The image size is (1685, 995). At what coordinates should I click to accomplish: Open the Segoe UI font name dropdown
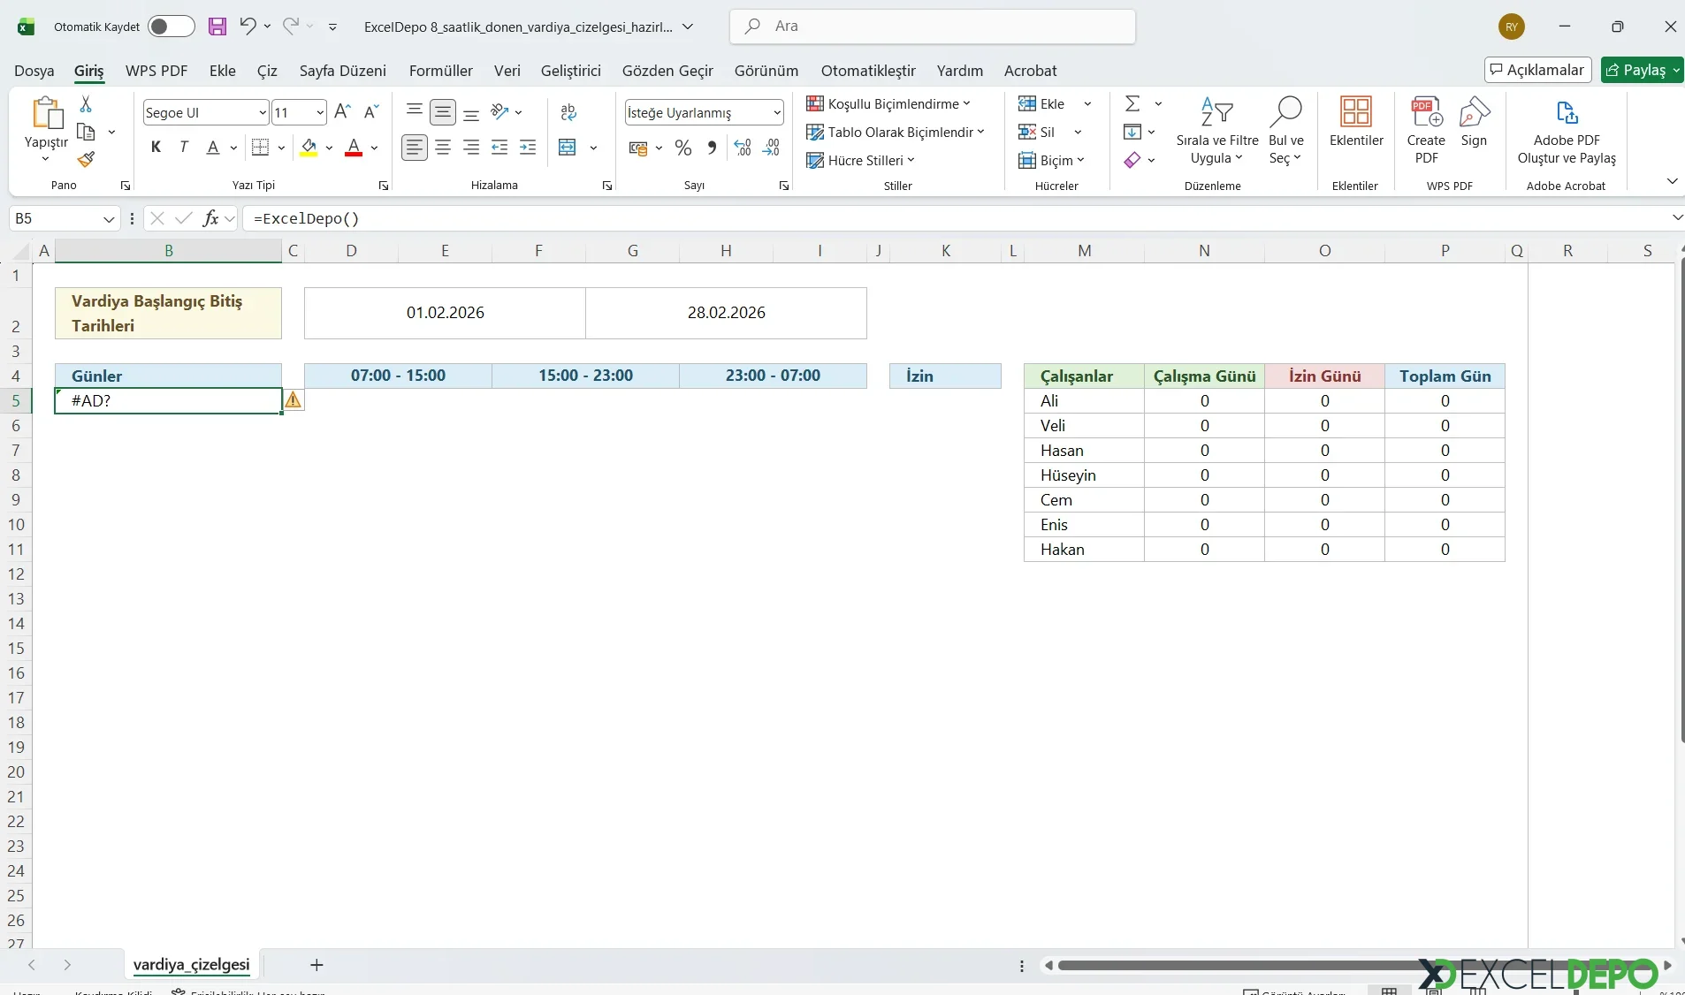click(263, 113)
